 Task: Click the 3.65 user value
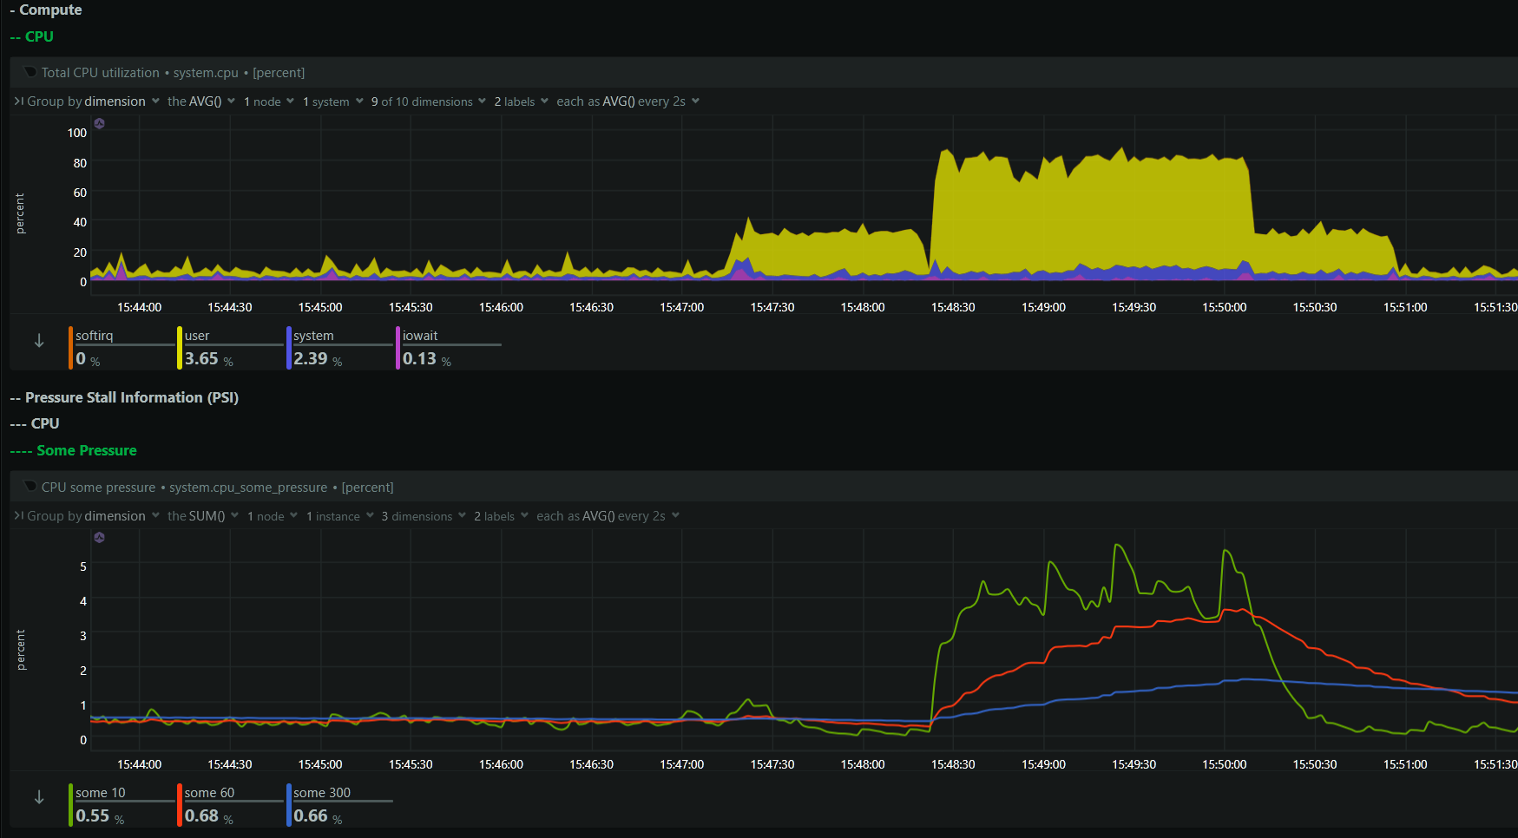(x=201, y=358)
